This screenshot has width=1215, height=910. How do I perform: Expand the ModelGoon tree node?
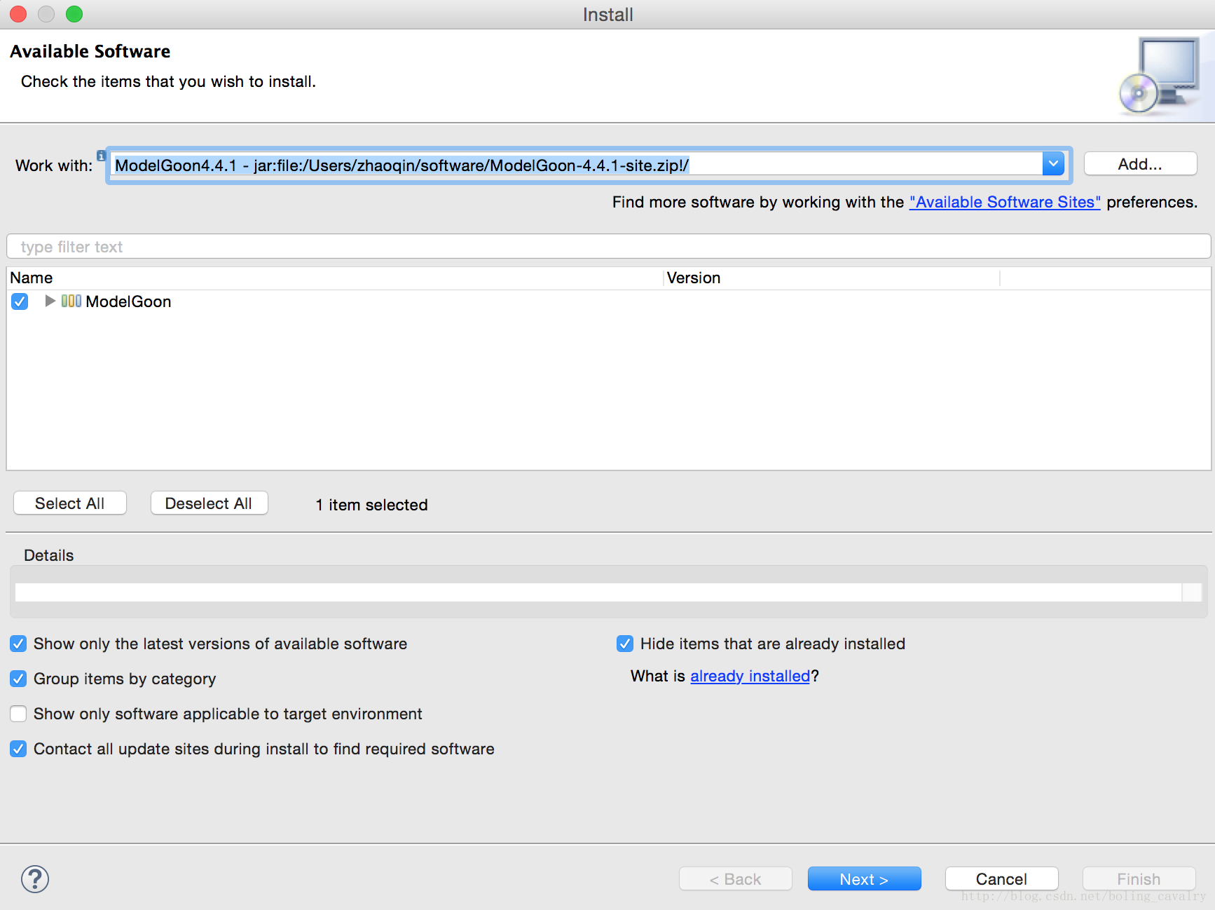[x=50, y=301]
